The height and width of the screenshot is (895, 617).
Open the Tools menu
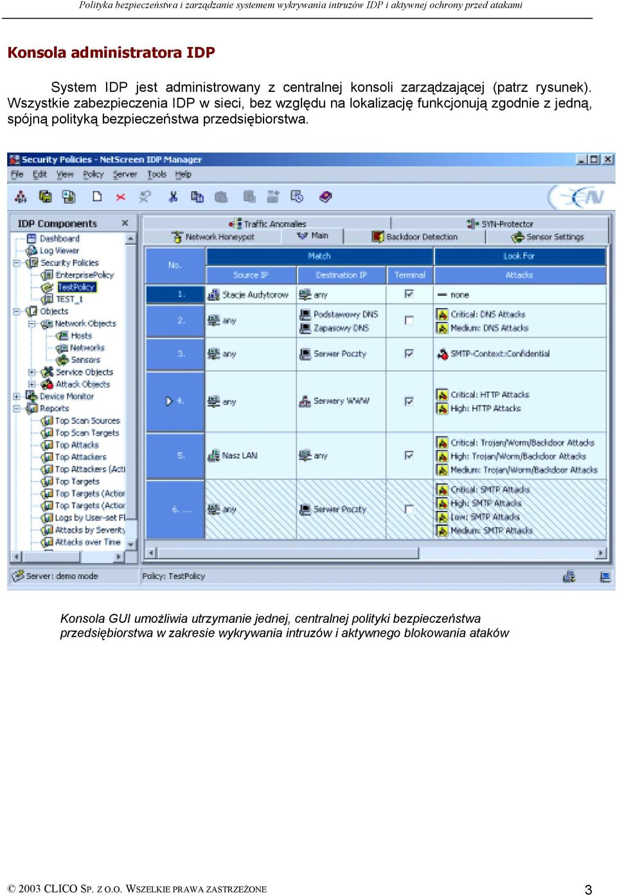pos(157,174)
